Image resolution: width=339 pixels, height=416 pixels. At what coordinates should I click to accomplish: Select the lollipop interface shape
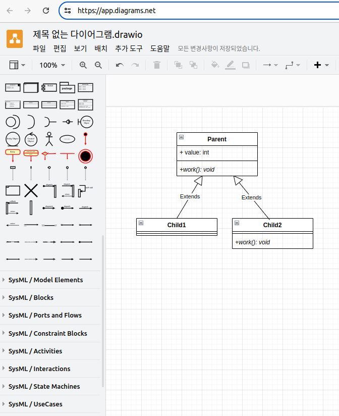pos(67,122)
